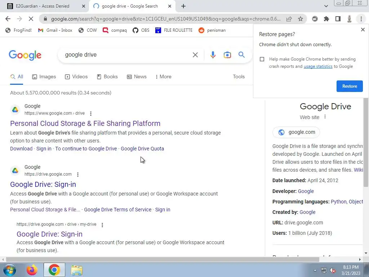Image resolution: width=369 pixels, height=277 pixels.
Task: Click the horizontal scrollbar right arrow
Action: (360, 260)
